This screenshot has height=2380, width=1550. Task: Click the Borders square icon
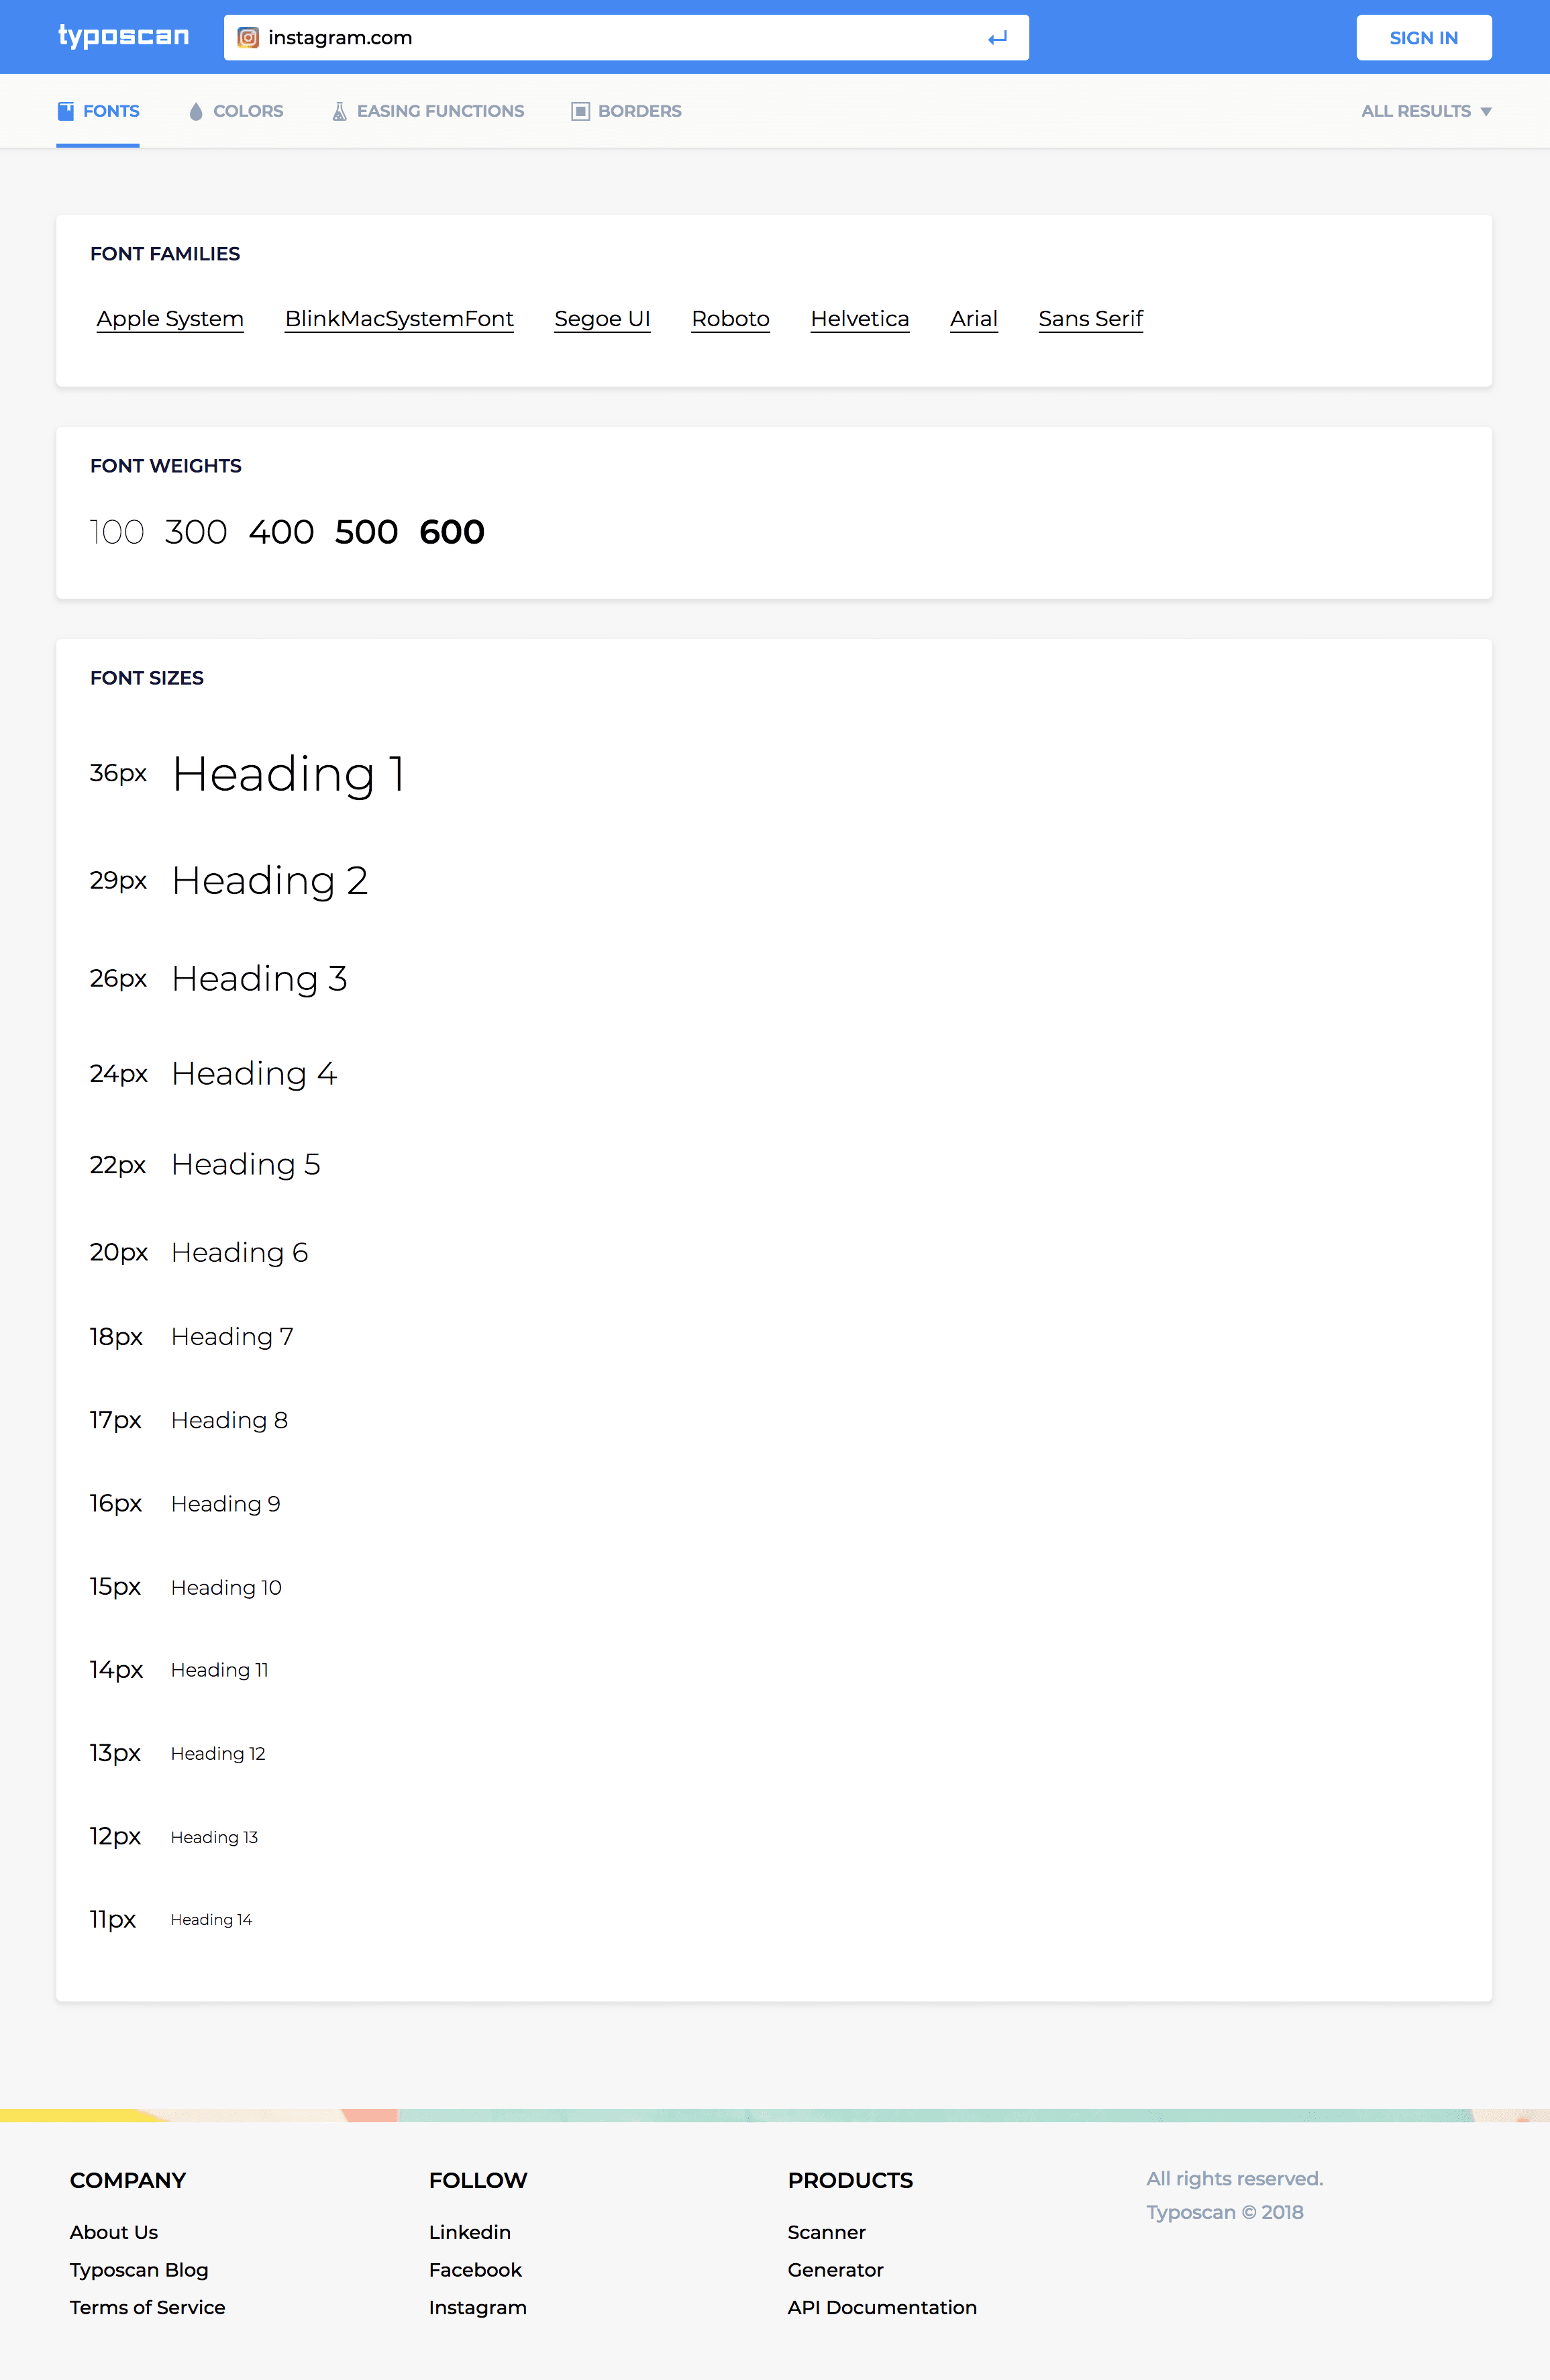[x=580, y=111]
